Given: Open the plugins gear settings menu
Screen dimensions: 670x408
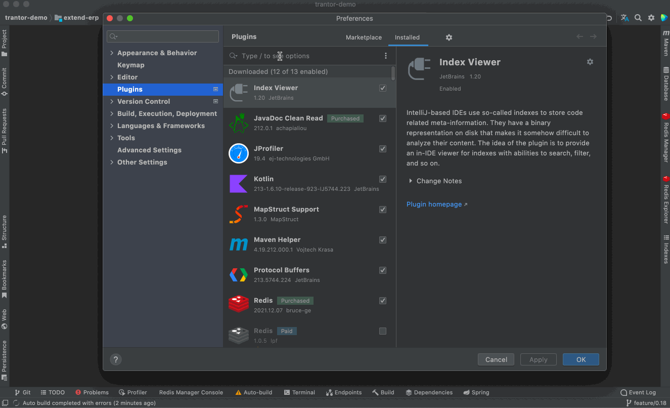Looking at the screenshot, I should click(449, 37).
